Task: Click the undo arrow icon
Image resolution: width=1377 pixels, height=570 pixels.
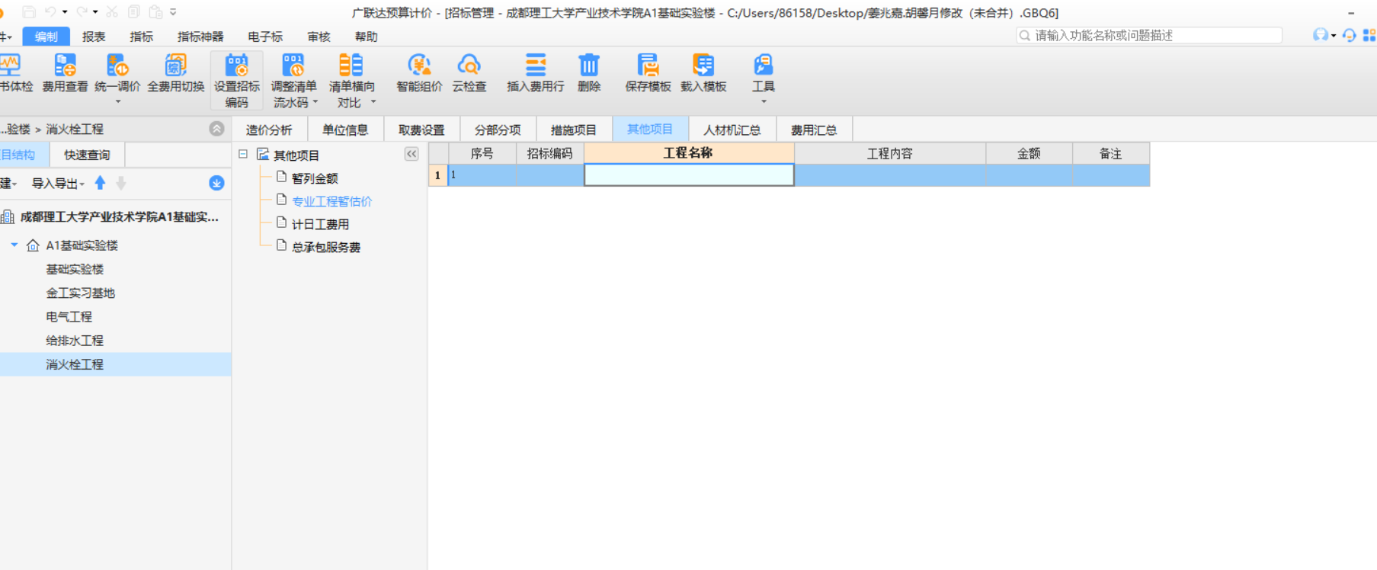Action: [50, 12]
